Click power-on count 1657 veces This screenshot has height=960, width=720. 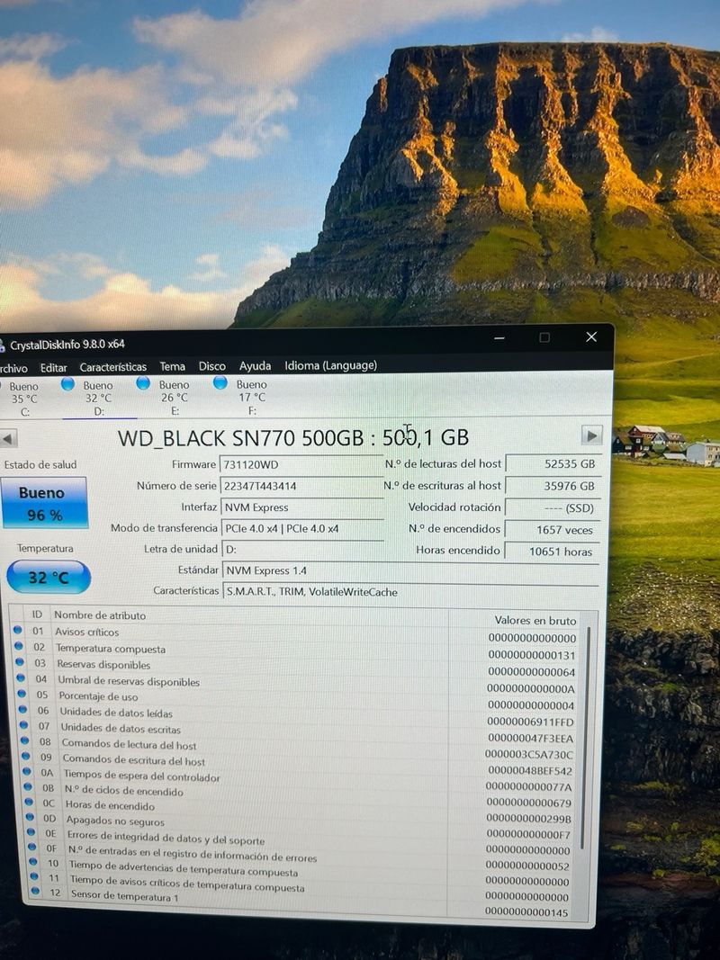[553, 530]
